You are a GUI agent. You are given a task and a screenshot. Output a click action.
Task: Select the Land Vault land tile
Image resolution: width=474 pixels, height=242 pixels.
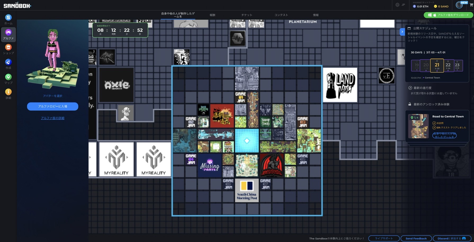[340, 85]
